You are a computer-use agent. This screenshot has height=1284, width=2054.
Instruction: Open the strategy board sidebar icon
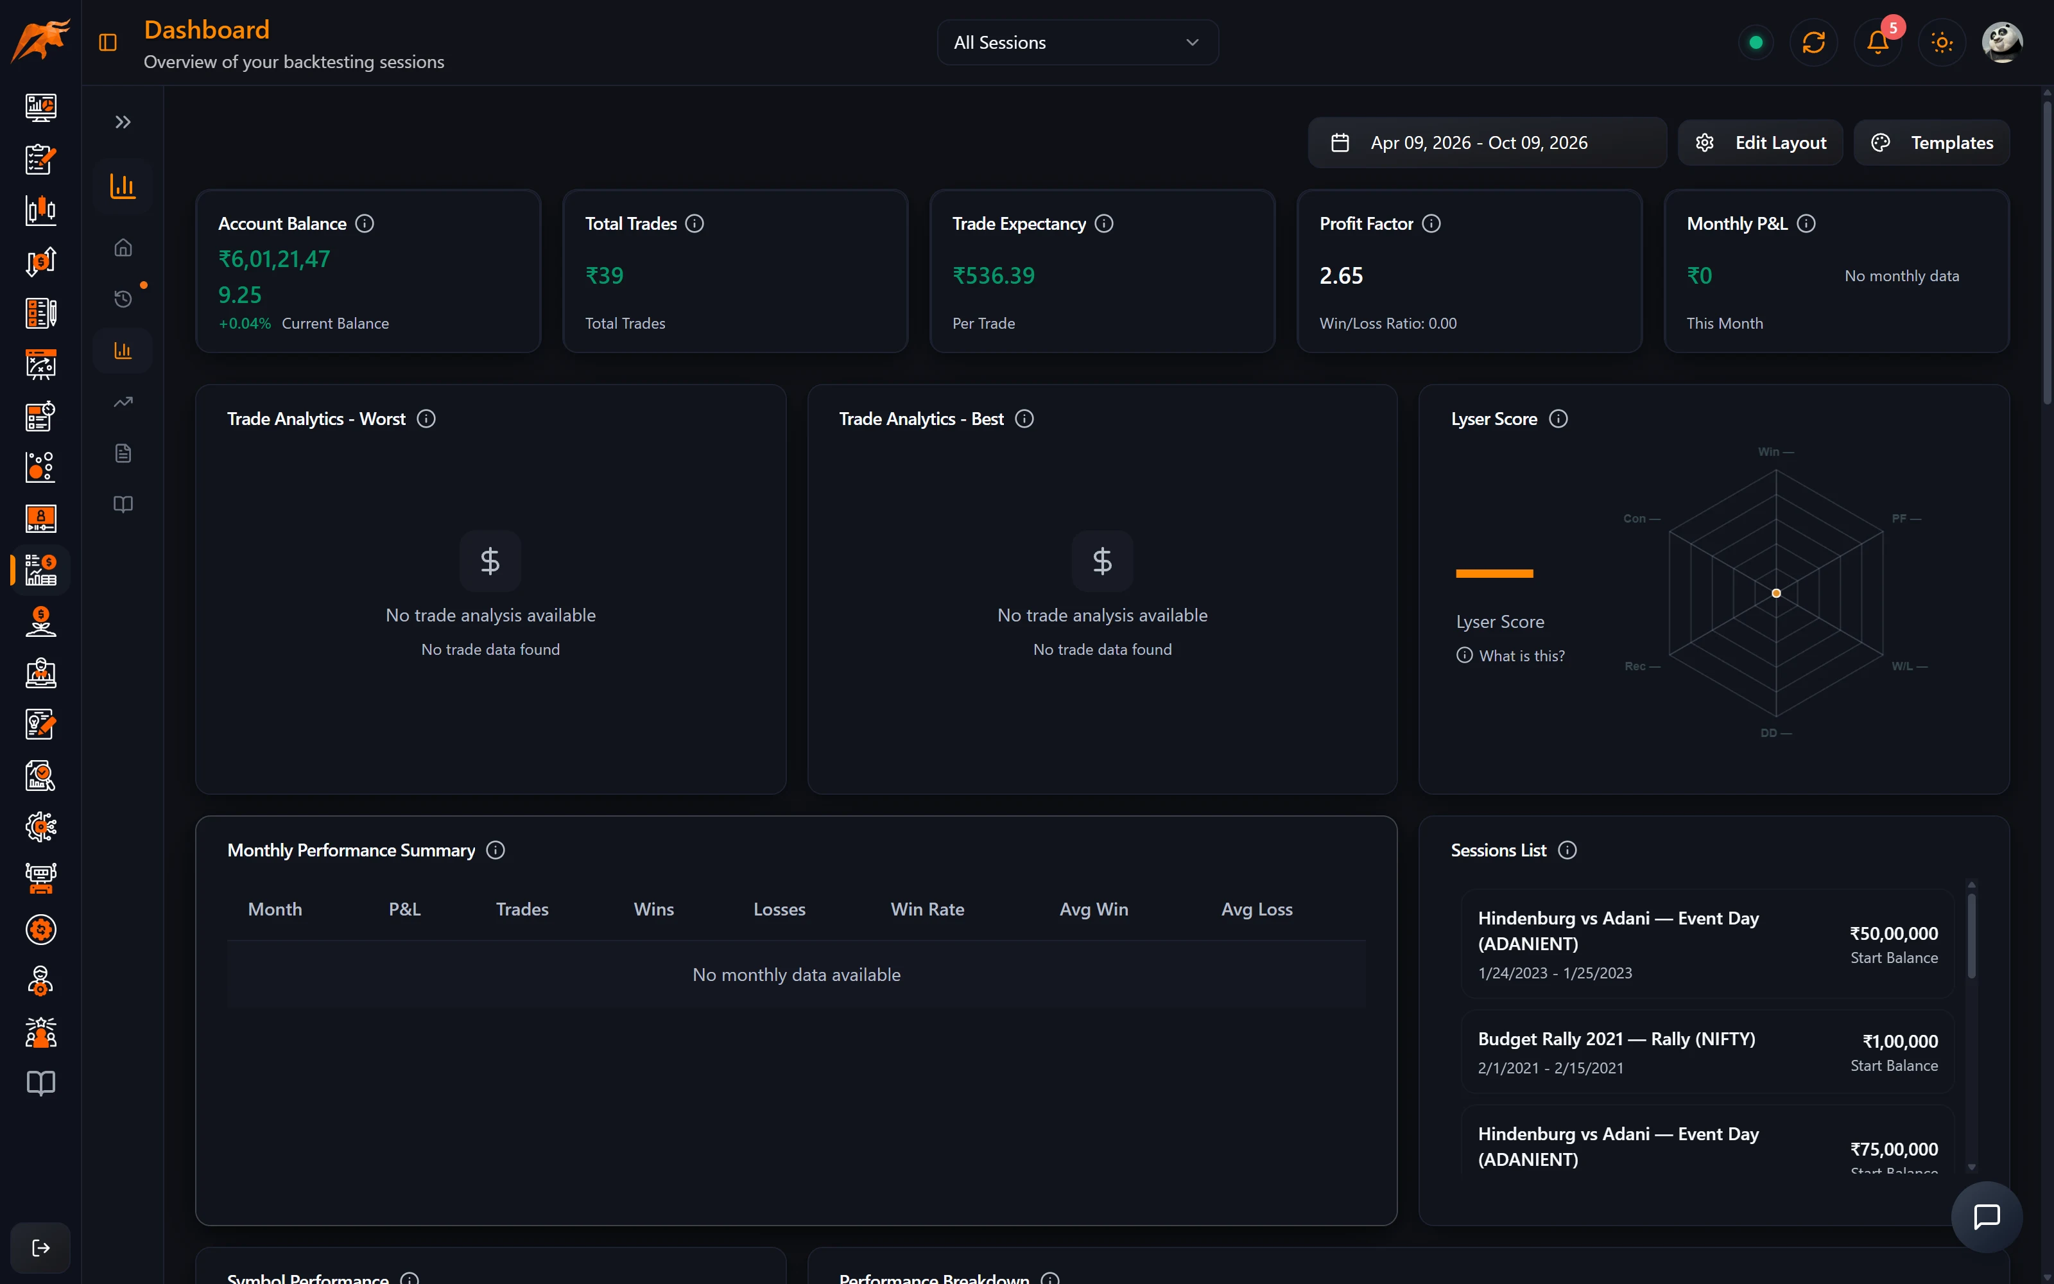[40, 364]
